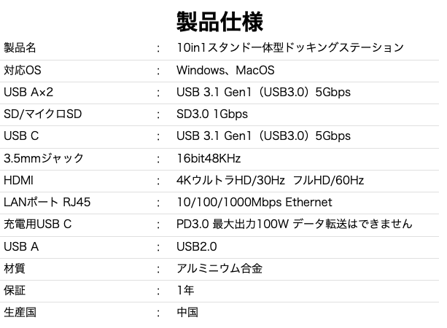The width and height of the screenshot is (447, 328).
Task: Select the LANポート RJ45 label
Action: click(x=47, y=203)
